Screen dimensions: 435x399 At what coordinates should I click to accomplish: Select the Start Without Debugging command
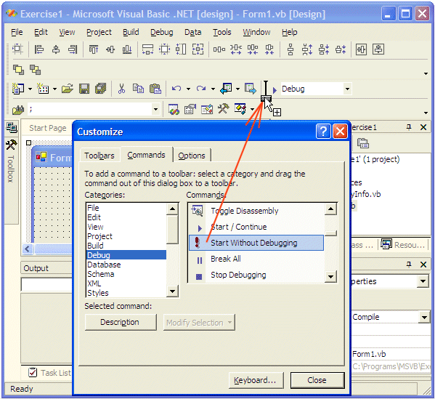coord(256,243)
